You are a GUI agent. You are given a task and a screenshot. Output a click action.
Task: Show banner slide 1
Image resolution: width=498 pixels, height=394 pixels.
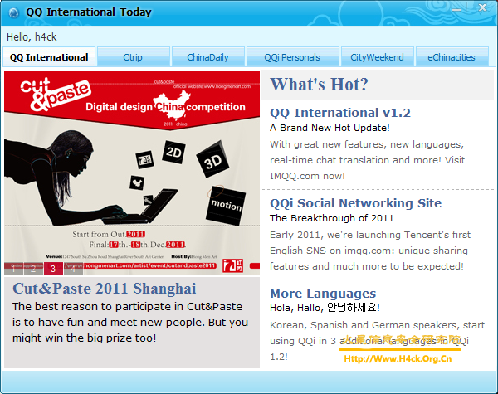(13, 270)
